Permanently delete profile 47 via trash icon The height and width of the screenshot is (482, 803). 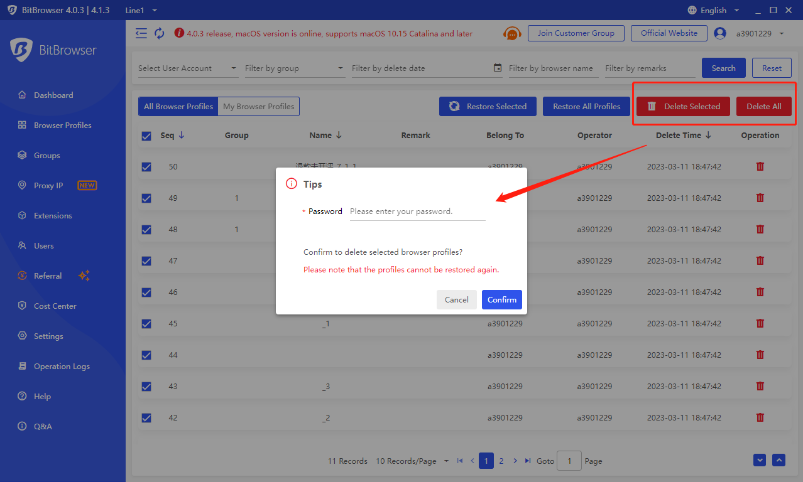tap(760, 260)
